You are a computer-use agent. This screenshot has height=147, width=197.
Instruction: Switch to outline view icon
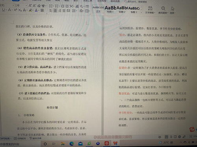click(x=171, y=137)
